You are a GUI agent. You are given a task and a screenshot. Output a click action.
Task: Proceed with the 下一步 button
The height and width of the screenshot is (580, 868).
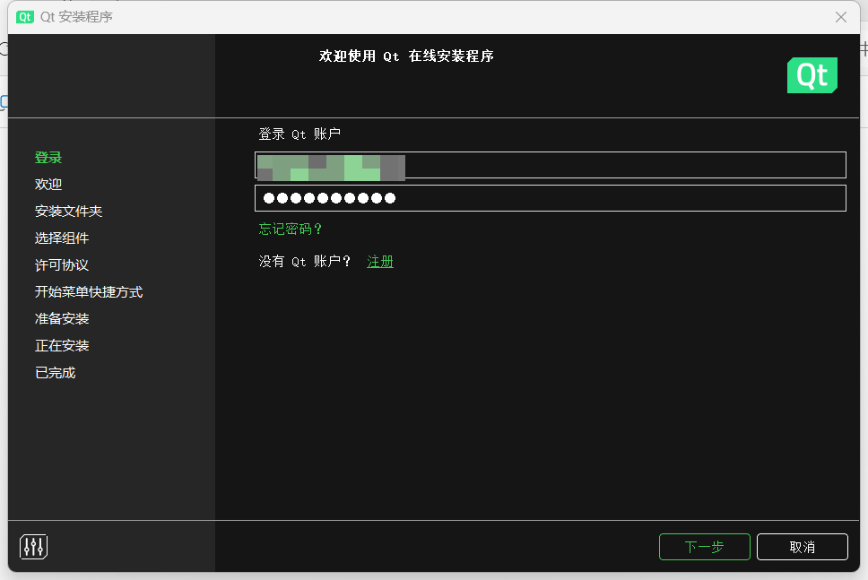(x=705, y=547)
